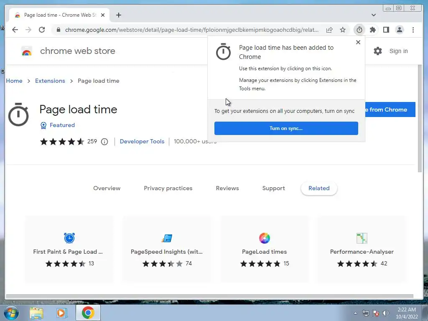Open File Explorer from taskbar
Image resolution: width=428 pixels, height=321 pixels.
36,313
